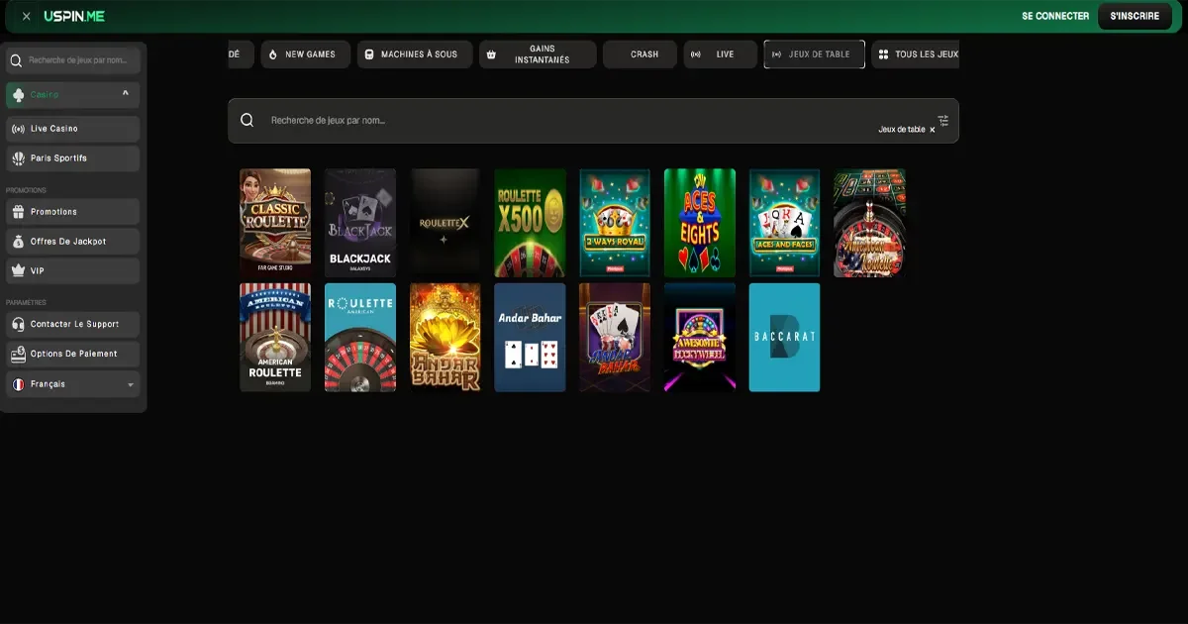Open the Promotions sidebar item
This screenshot has width=1188, height=624.
[x=73, y=212]
